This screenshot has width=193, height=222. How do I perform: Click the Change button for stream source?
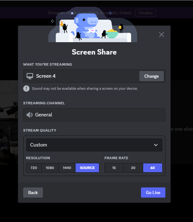151,76
